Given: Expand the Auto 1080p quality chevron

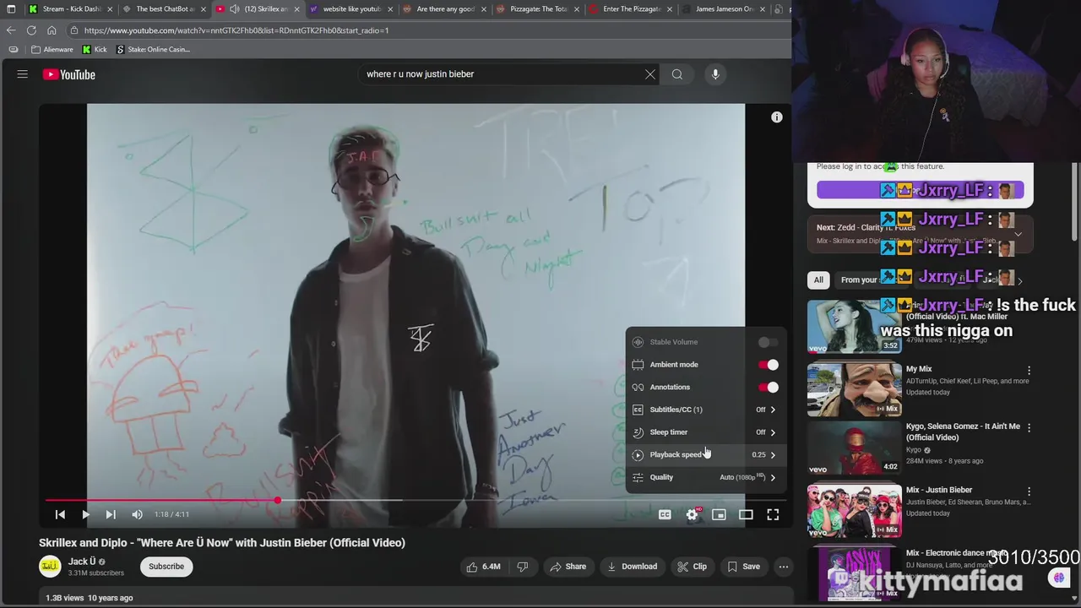Looking at the screenshot, I should coord(773,478).
